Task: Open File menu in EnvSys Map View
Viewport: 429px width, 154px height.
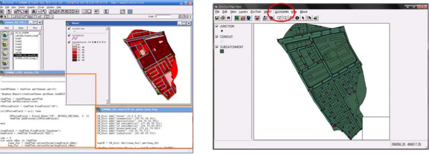Action: click(x=217, y=12)
